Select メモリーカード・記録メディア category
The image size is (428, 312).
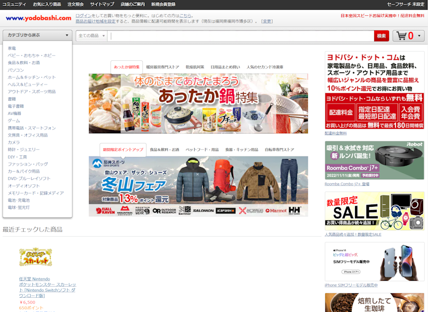click(x=36, y=193)
